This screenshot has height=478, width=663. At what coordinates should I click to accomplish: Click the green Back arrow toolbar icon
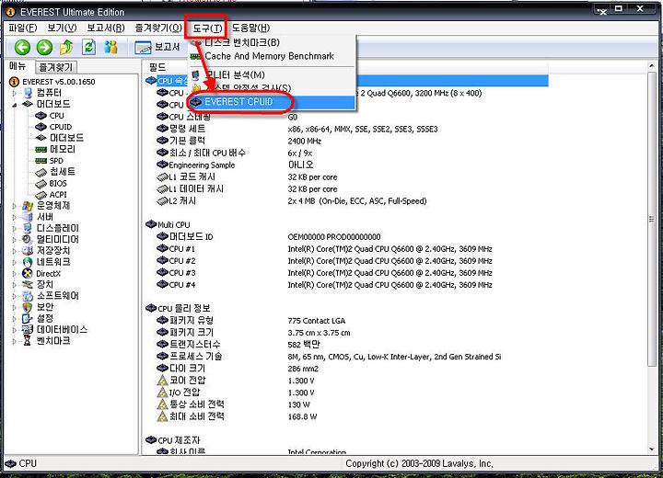tap(22, 47)
